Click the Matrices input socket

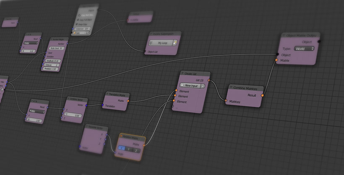click(226, 101)
